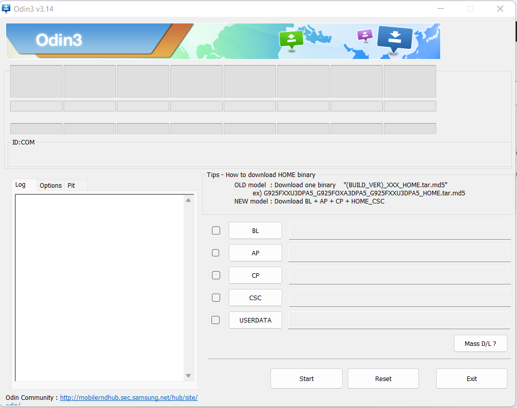Exit the Odin3 application

471,378
